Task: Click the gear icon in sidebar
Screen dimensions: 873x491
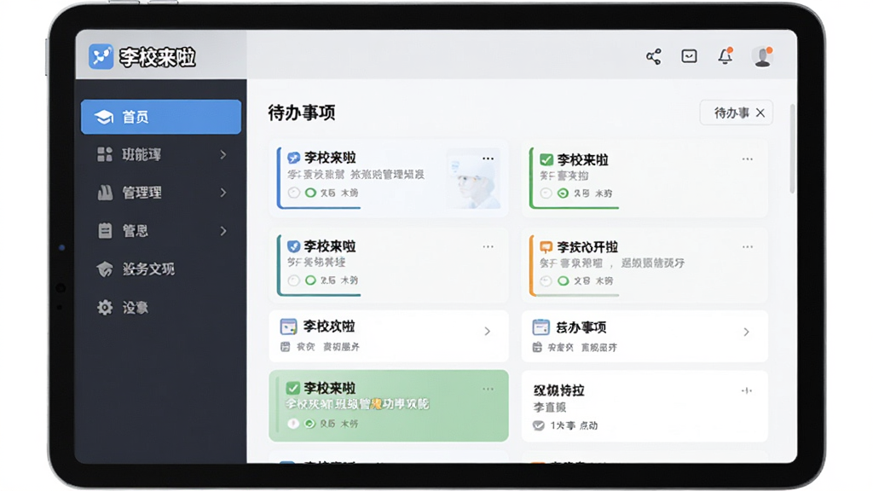Action: (105, 307)
